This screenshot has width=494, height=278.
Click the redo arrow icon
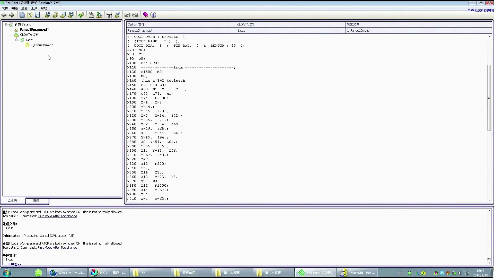(135, 15)
